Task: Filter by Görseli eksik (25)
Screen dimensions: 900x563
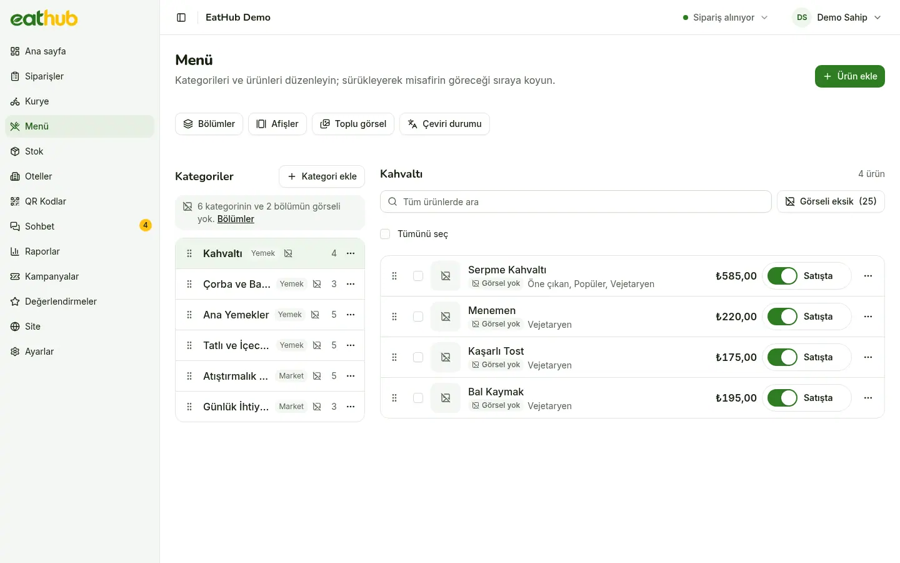Action: pyautogui.click(x=831, y=201)
